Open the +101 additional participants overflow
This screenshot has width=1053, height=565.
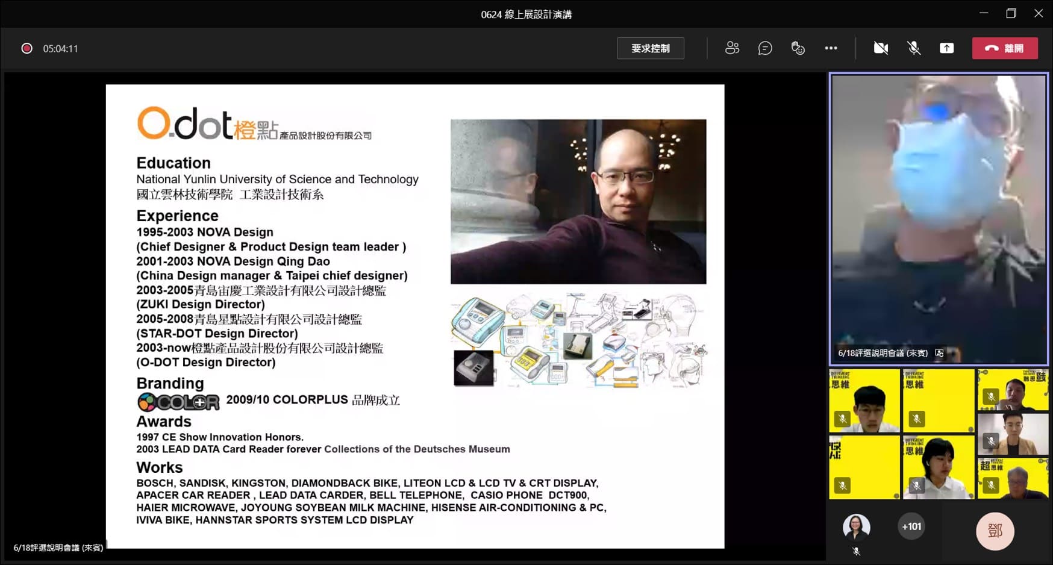911,526
